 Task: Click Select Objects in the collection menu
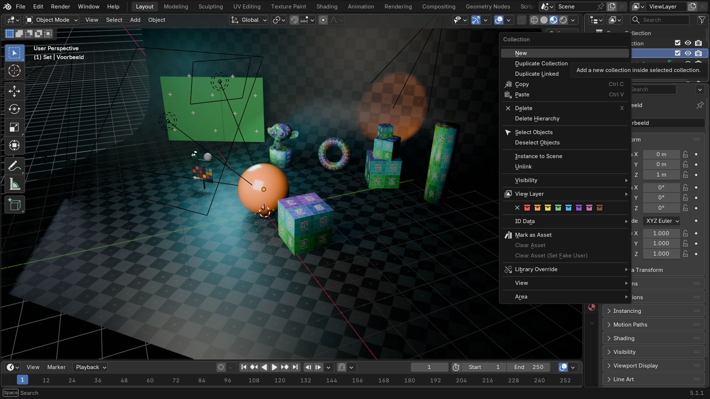(534, 132)
